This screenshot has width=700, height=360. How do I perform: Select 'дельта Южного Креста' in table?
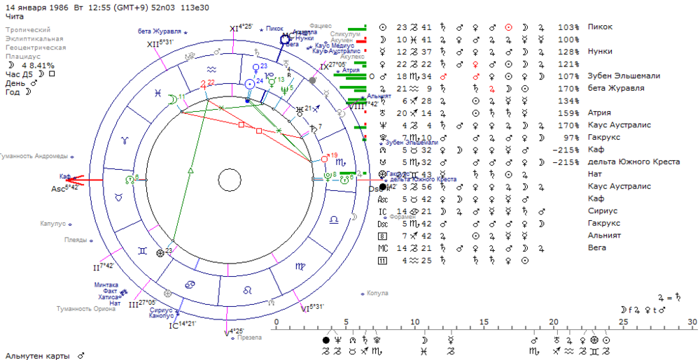634,161
